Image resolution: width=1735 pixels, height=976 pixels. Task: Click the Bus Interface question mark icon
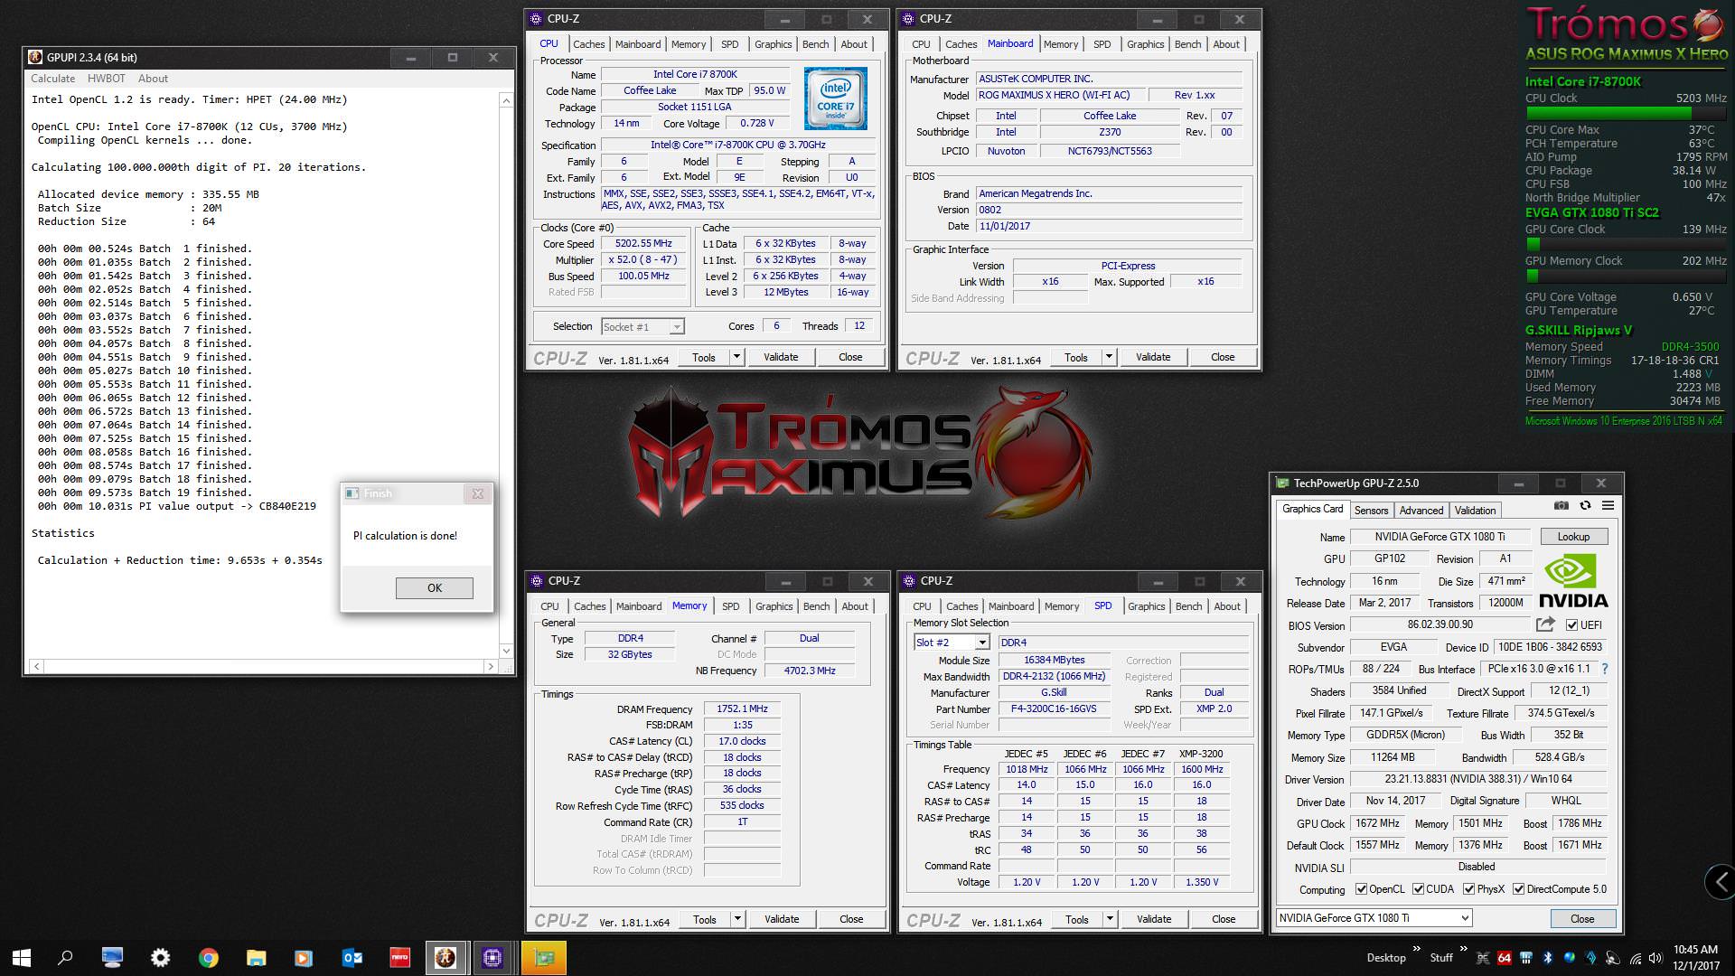coord(1605,669)
